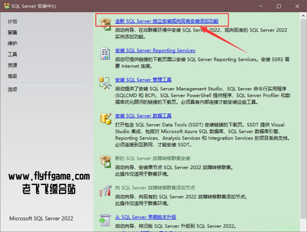Switch to the 维护 sidebar page
Viewport: 307px width, 232px height.
click(x=12, y=43)
